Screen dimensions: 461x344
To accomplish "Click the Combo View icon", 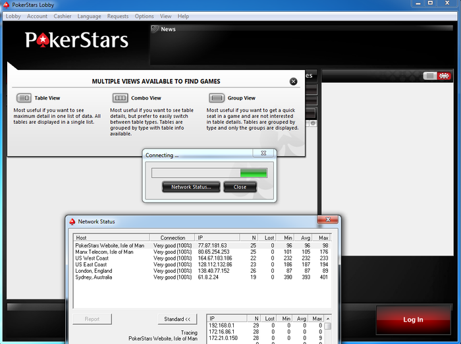I will pyautogui.click(x=121, y=98).
